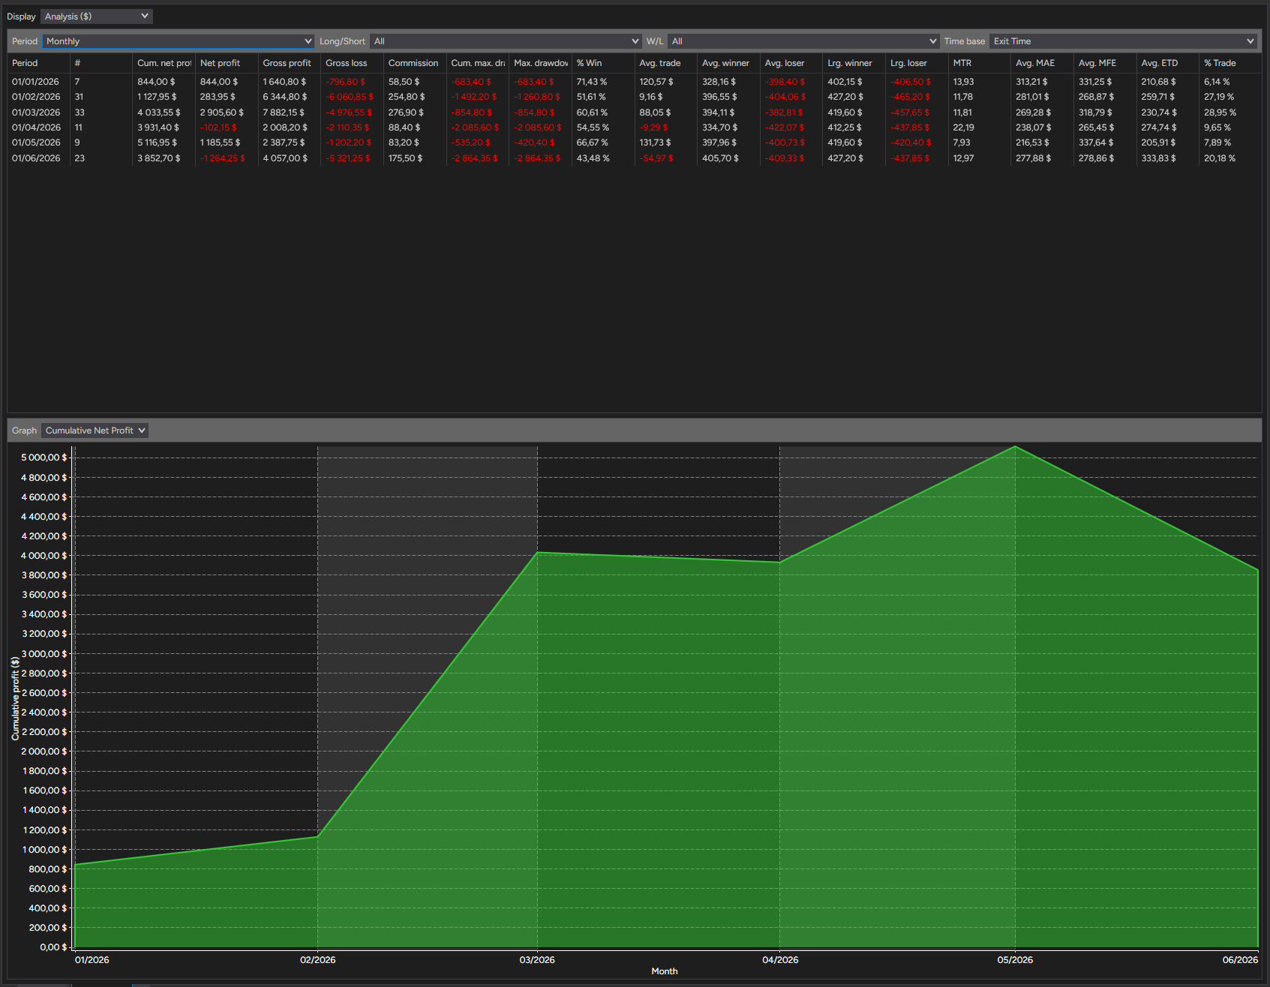Sort by Gross profit column header
Image resolution: width=1270 pixels, height=987 pixels.
click(x=290, y=63)
